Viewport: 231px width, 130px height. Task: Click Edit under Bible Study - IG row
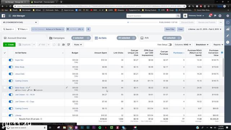coord(30,90)
